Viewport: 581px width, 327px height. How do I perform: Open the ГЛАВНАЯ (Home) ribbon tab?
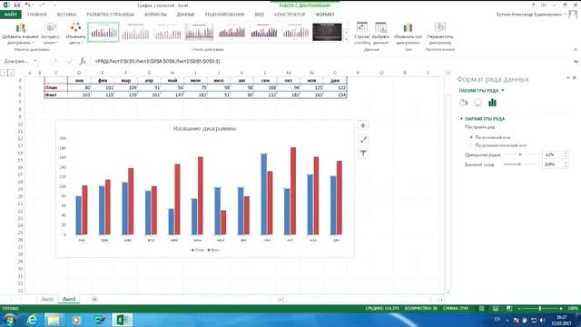37,15
